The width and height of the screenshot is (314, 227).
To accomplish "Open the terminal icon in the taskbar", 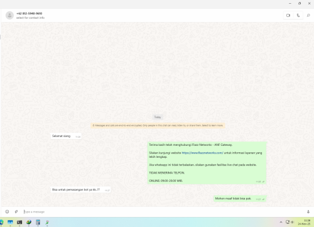I will [x=19, y=222].
